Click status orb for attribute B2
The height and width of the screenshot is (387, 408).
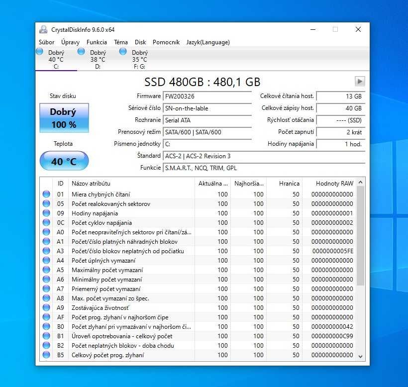pos(46,345)
